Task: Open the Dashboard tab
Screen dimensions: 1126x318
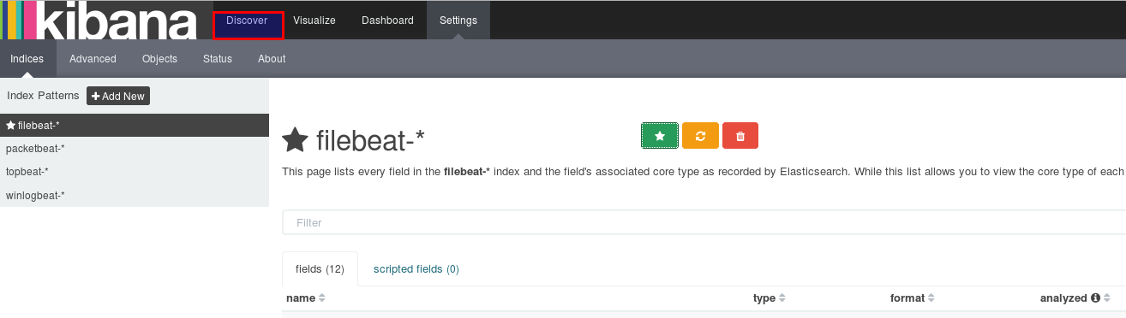Action: pos(387,20)
